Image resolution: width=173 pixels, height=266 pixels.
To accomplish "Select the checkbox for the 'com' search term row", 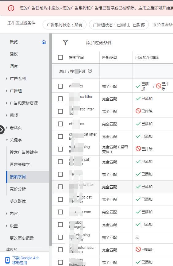I will 60,212.
